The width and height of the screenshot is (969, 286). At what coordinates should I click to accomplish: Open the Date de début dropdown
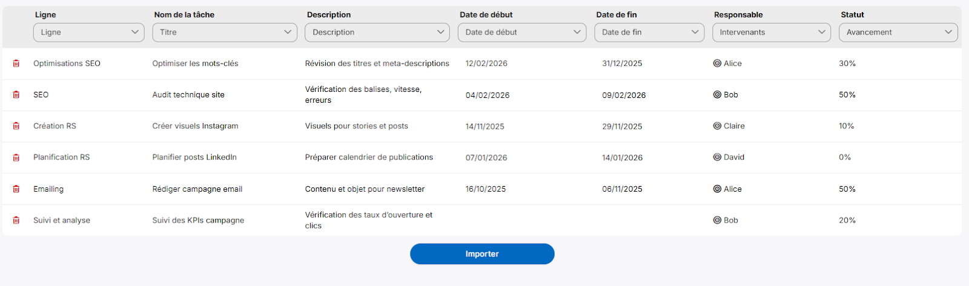(x=522, y=33)
